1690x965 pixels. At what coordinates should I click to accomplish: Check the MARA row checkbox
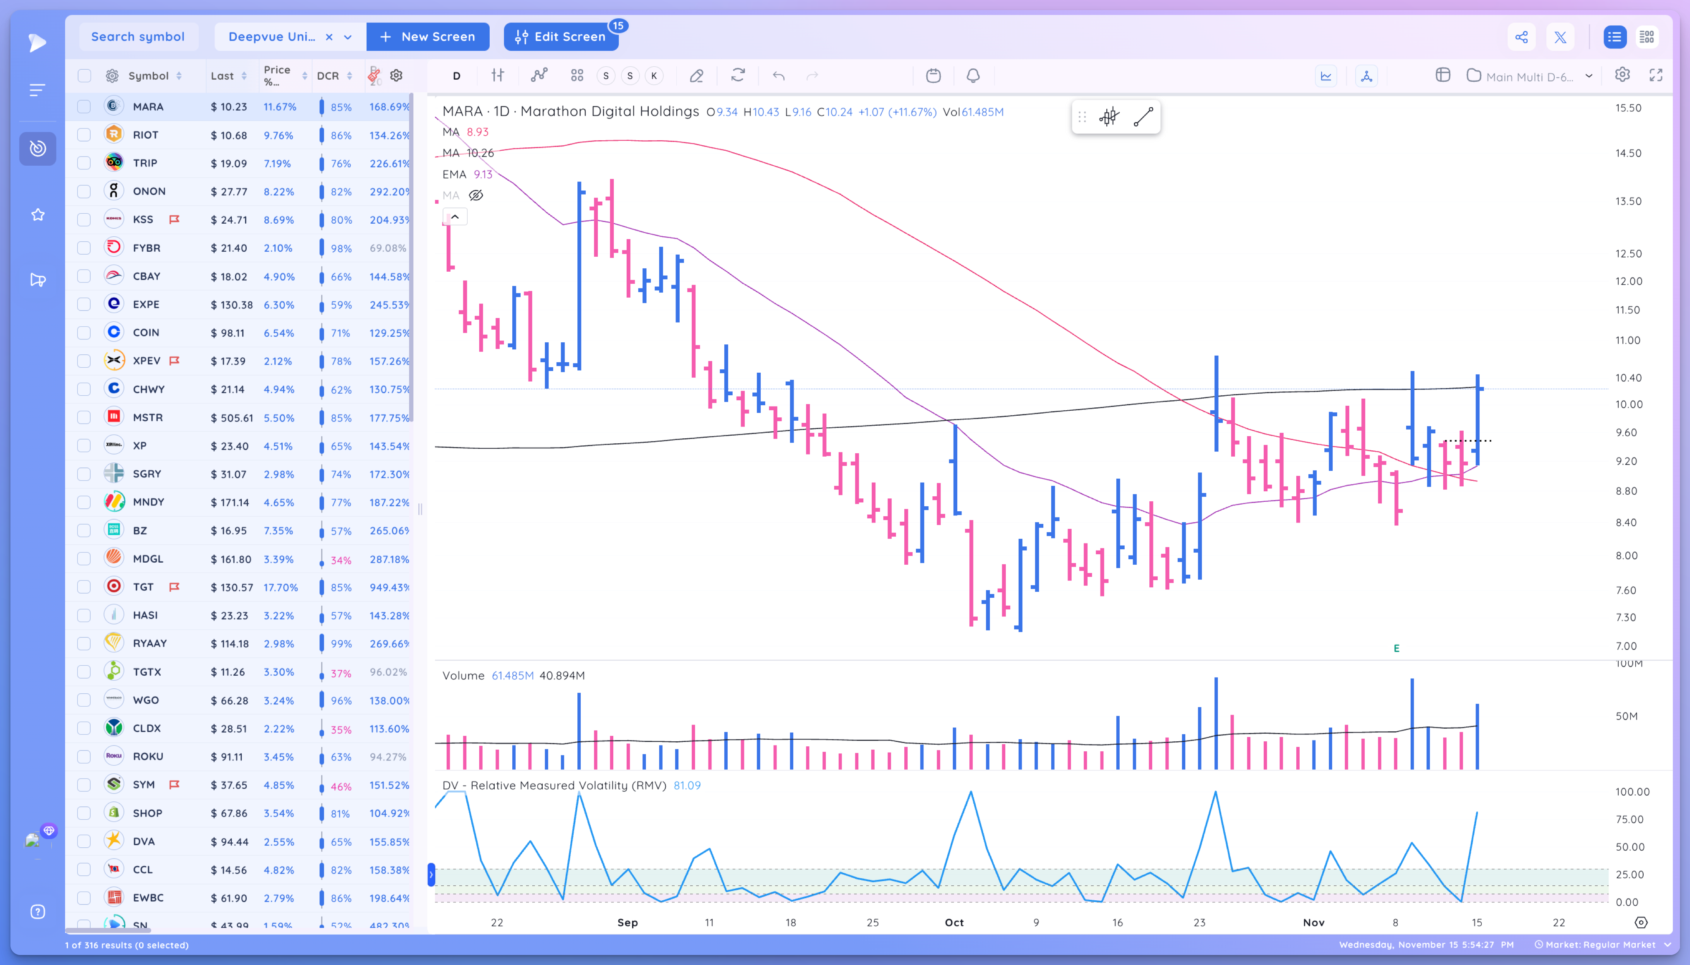(84, 107)
